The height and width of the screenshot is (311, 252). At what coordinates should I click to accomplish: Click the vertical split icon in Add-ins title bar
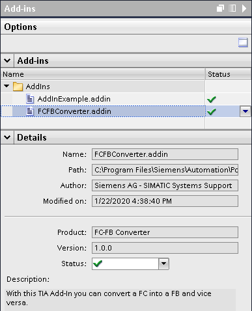[232, 8]
